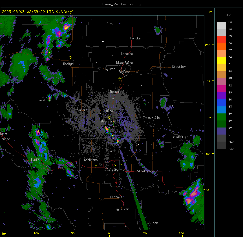Select the white-gray swatch at top of legend
The image size is (243, 237).
(222, 26)
